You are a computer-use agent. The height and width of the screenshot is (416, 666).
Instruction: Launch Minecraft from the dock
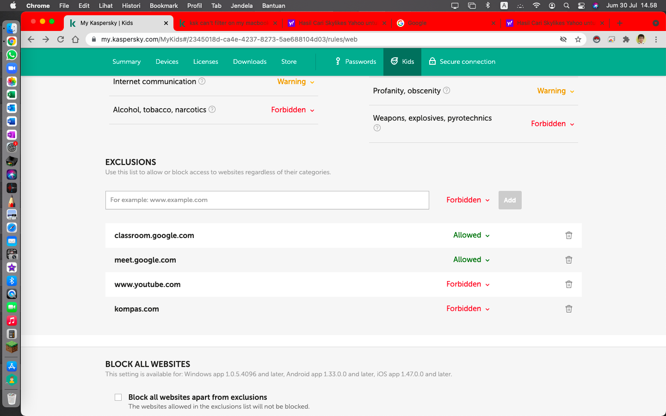(x=12, y=347)
